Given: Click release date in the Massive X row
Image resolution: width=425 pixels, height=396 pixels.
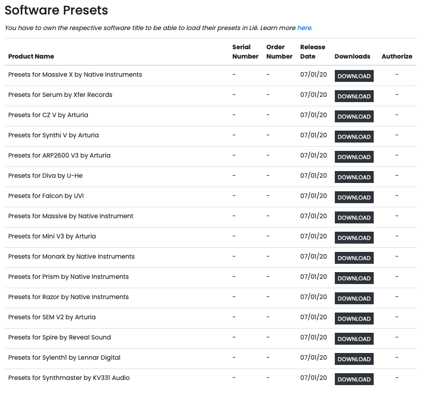Looking at the screenshot, I should [314, 75].
